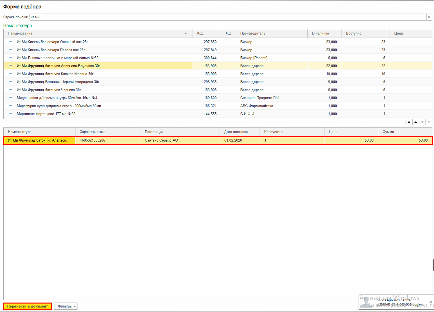Select the Ит Ми Льняные пластинки row
The width and height of the screenshot is (434, 312).
click(x=58, y=58)
